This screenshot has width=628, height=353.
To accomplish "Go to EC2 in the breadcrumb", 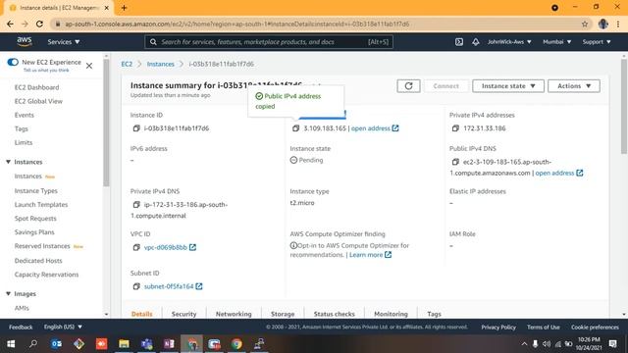I will coord(127,64).
